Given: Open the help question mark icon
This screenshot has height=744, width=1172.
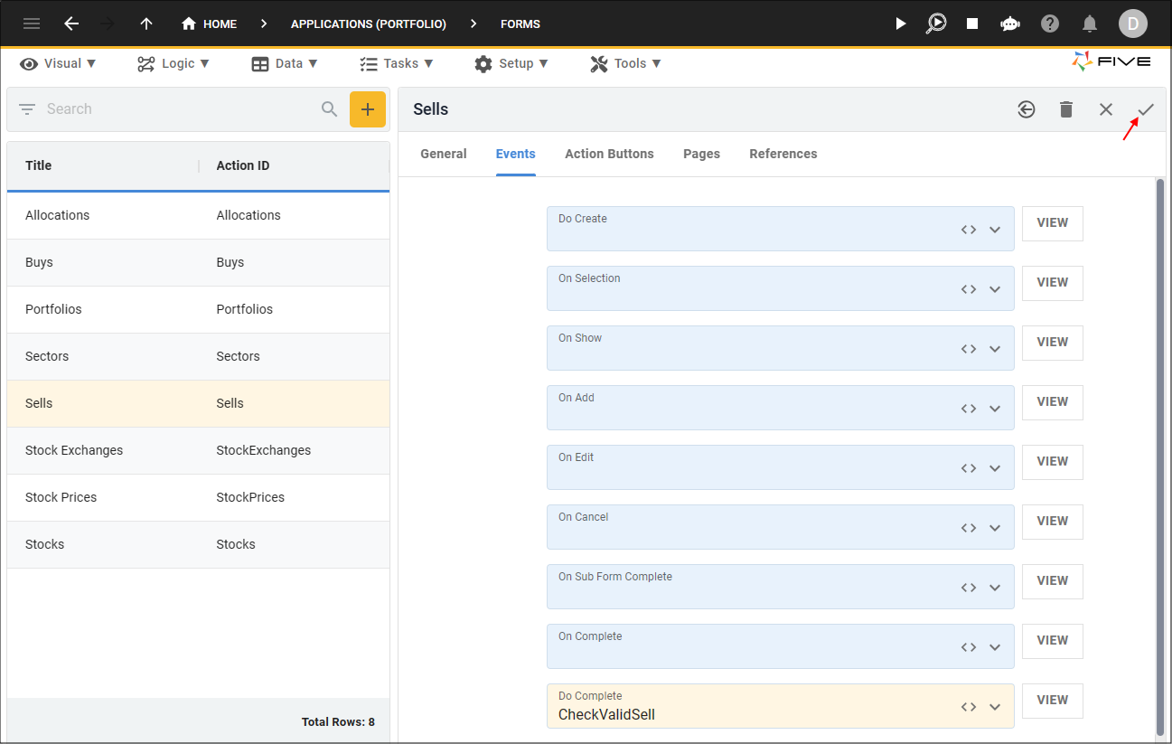Looking at the screenshot, I should tap(1050, 24).
